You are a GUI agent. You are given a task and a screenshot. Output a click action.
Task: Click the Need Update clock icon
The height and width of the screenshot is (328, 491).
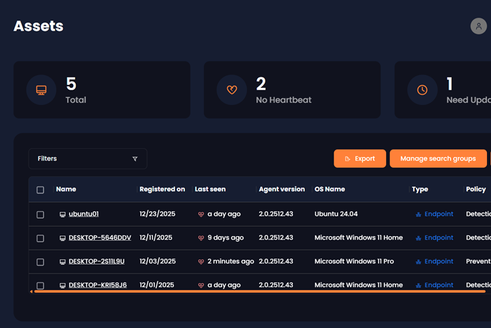pyautogui.click(x=422, y=90)
